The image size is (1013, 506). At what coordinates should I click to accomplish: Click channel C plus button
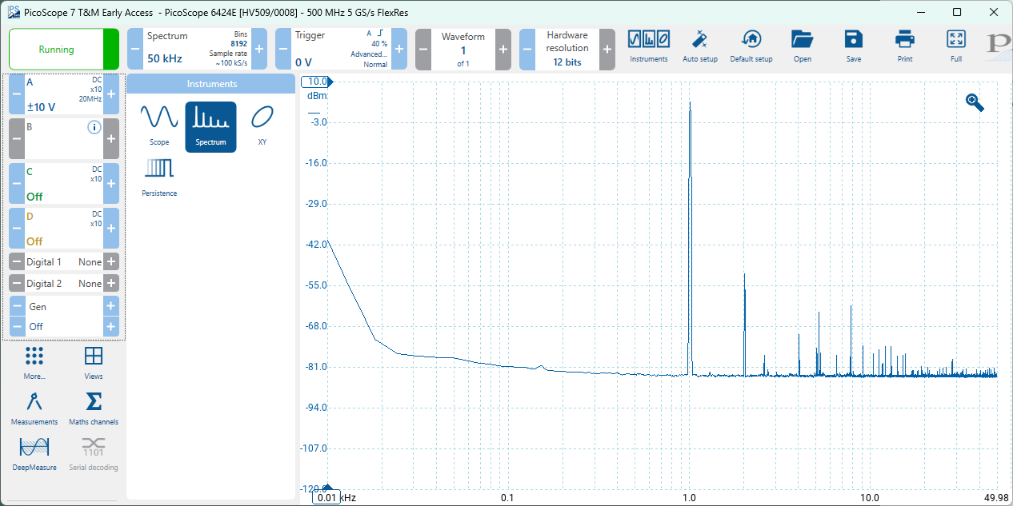point(111,183)
